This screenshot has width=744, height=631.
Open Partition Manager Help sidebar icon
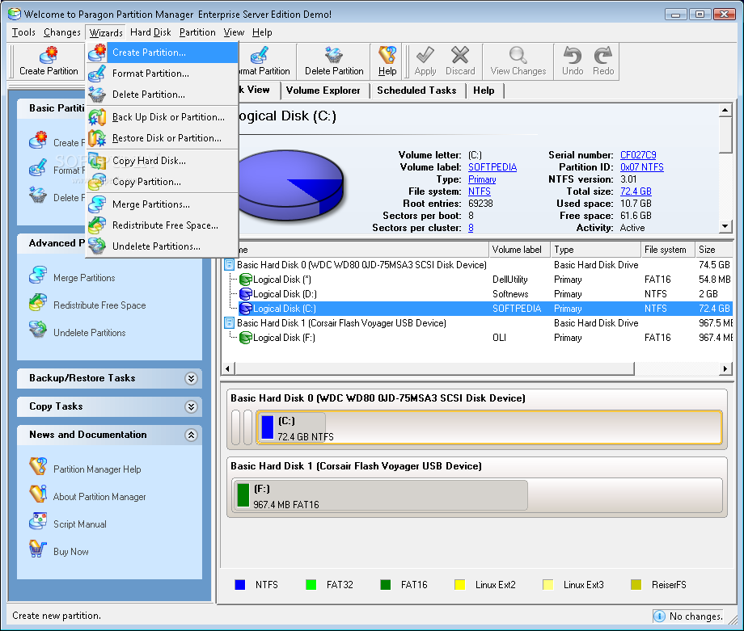coord(38,466)
